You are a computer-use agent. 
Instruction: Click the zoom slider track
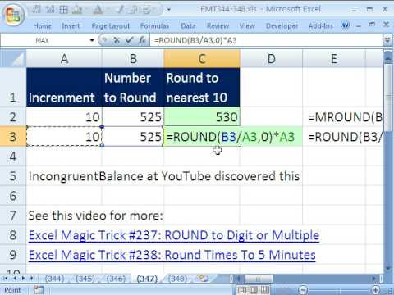click(x=339, y=290)
